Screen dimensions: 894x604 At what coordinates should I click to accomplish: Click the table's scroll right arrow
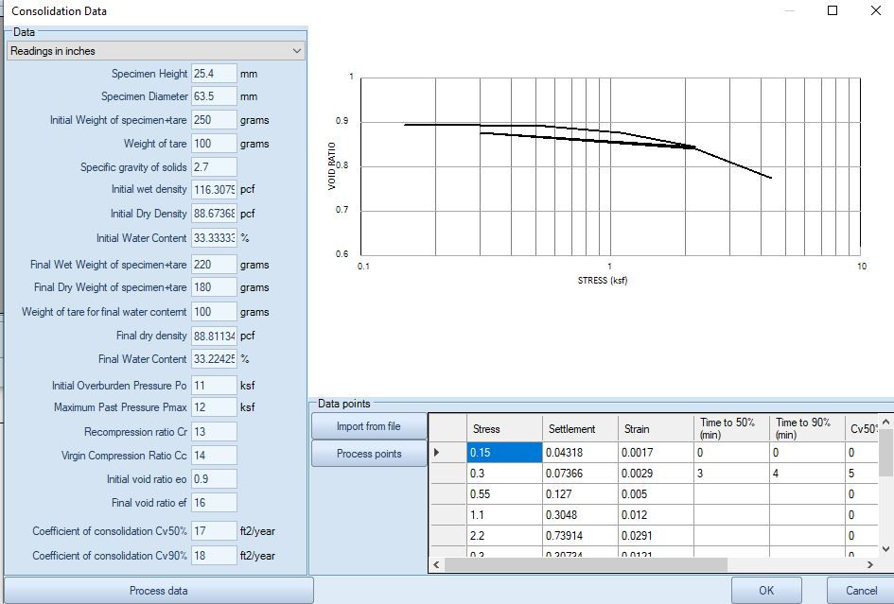870,564
